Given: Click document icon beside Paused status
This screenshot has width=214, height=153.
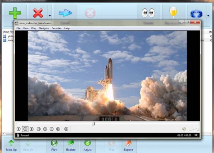Looking at the screenshot, I should click(x=18, y=135).
